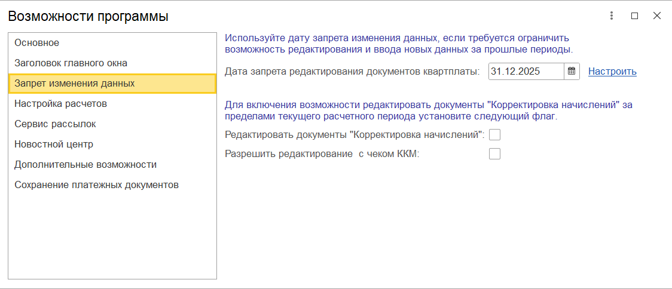This screenshot has width=672, height=289.
Task: Switch to the Новостной центр section
Action: click(x=54, y=144)
